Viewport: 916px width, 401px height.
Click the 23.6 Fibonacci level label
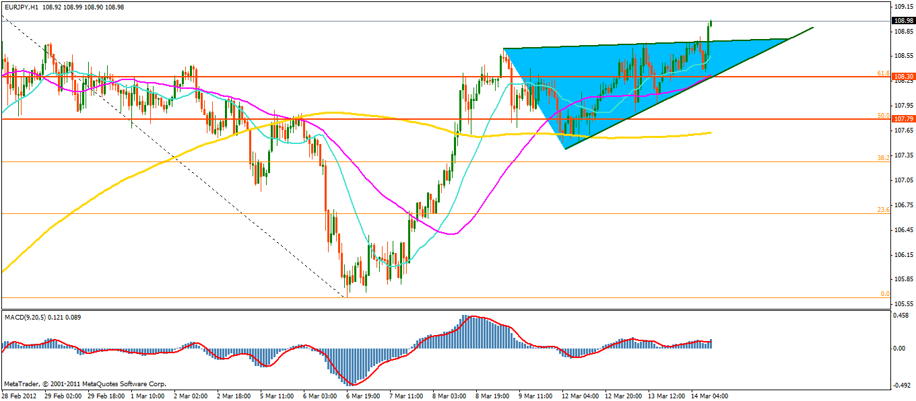coord(883,209)
